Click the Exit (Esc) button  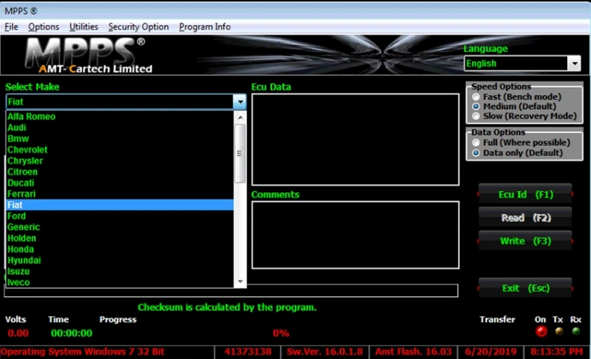coord(526,289)
